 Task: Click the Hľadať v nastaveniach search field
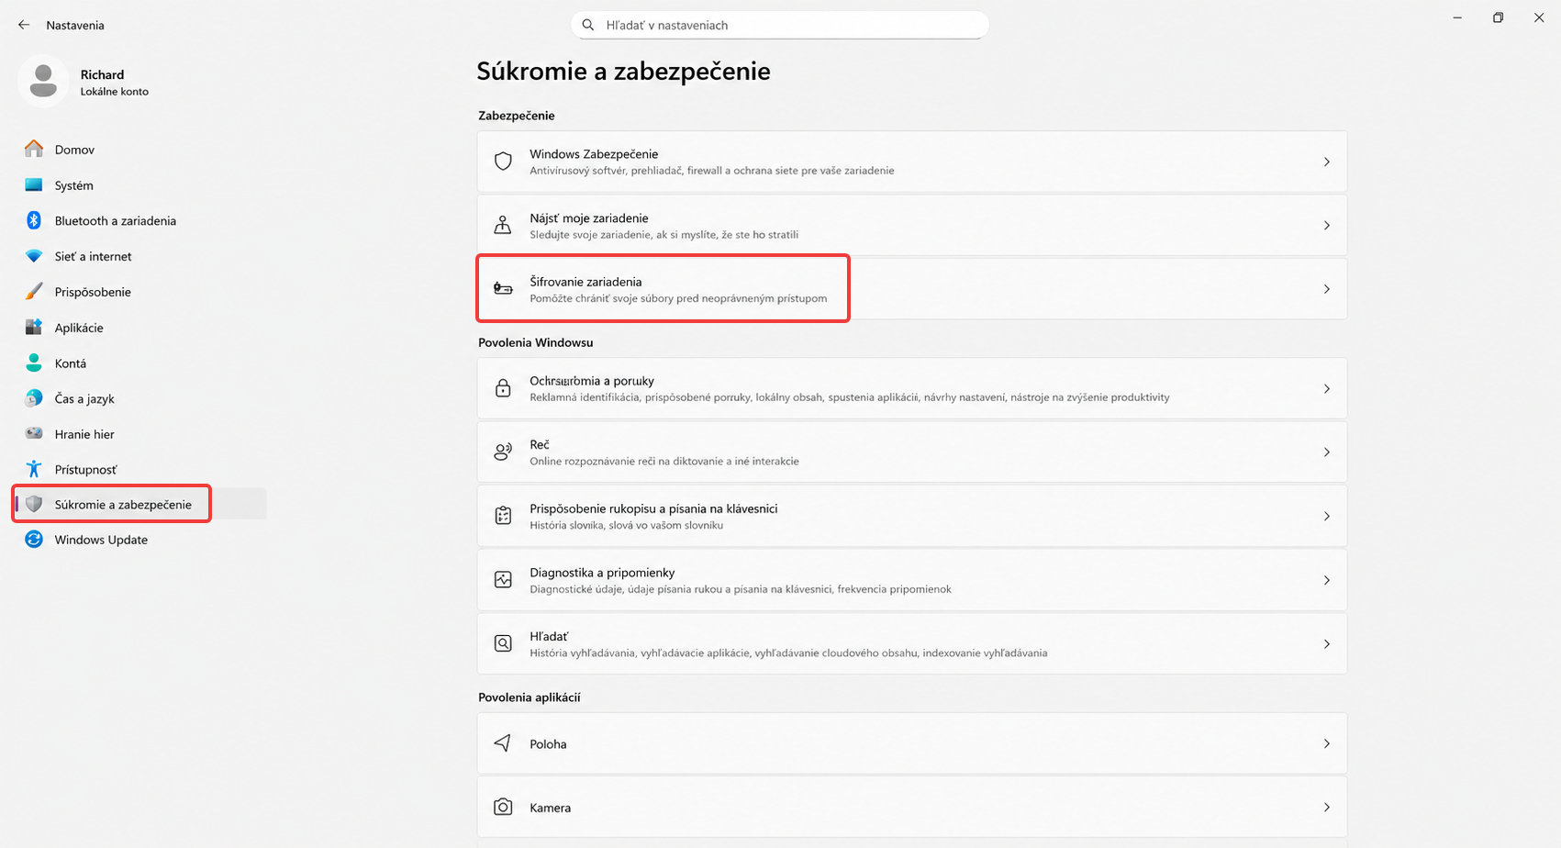coord(780,25)
